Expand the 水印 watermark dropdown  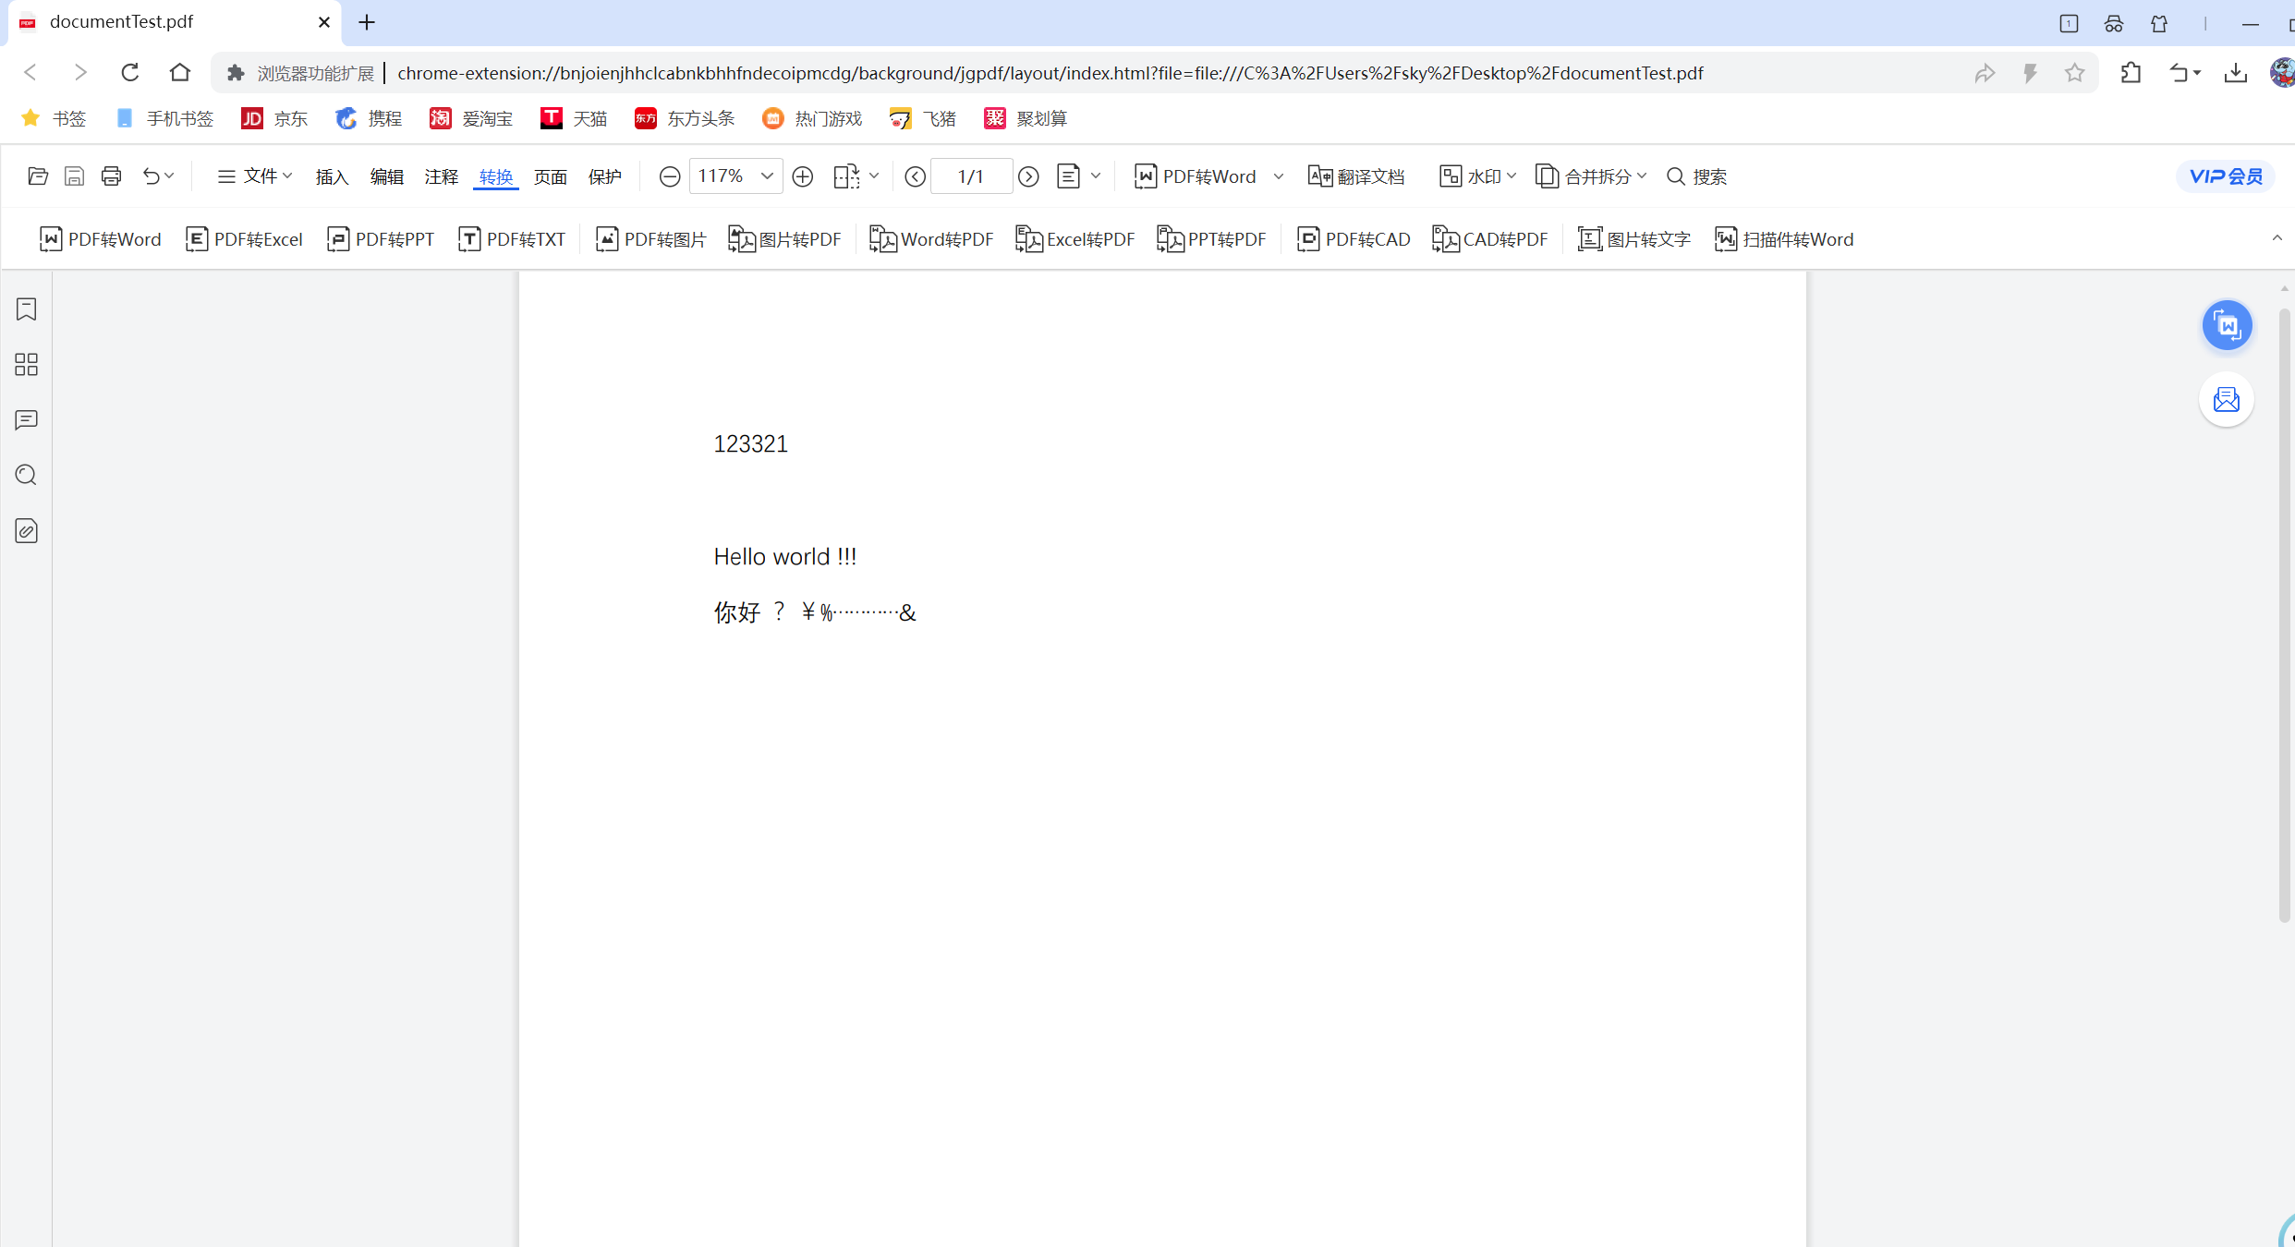[x=1477, y=176]
